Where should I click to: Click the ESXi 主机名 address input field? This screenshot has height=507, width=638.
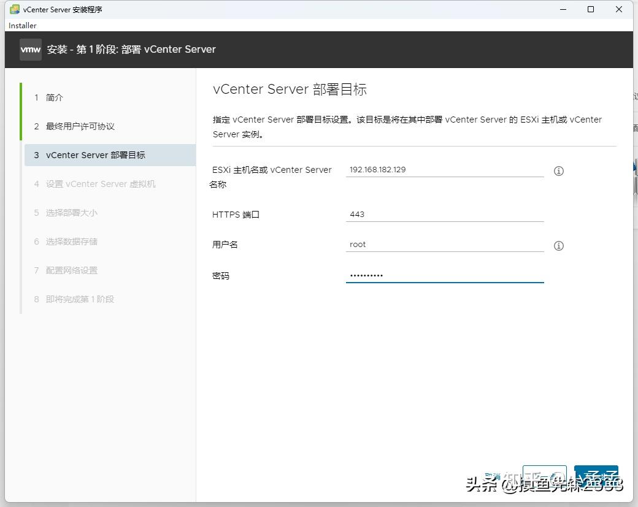tap(445, 170)
